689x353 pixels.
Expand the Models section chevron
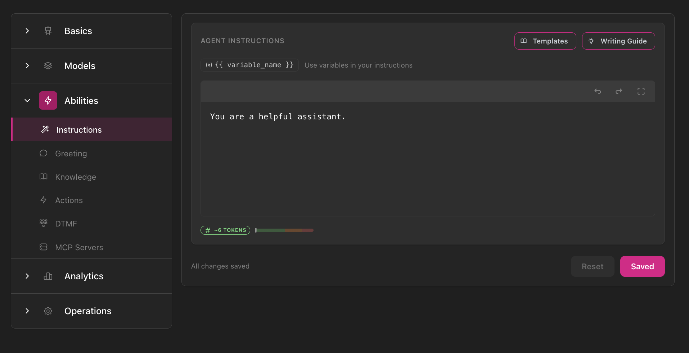tap(27, 66)
